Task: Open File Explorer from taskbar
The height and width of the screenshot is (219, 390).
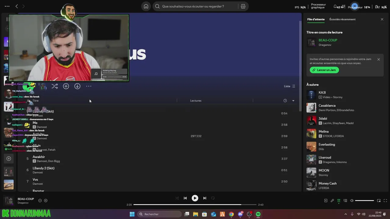Action: click(196, 214)
